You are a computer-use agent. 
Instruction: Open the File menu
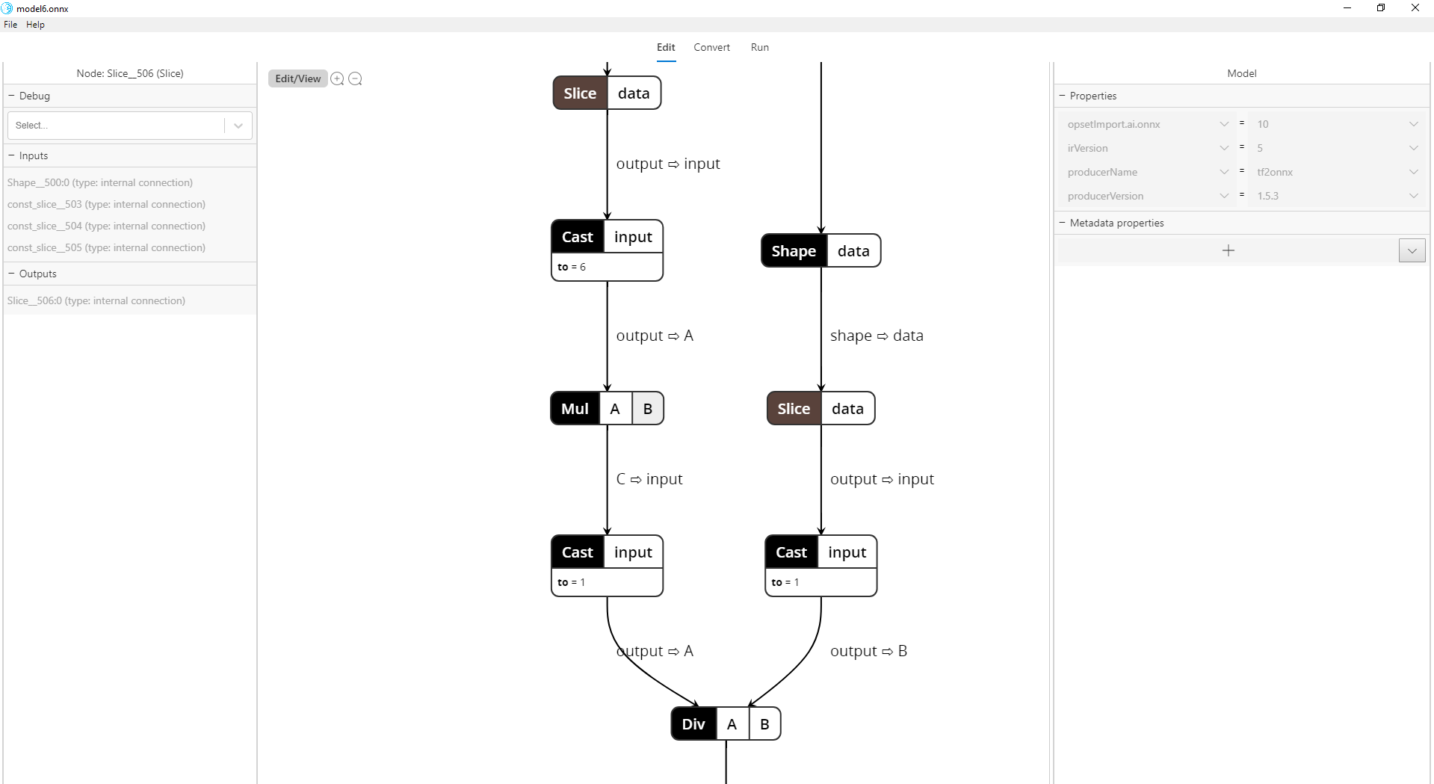pyautogui.click(x=10, y=24)
